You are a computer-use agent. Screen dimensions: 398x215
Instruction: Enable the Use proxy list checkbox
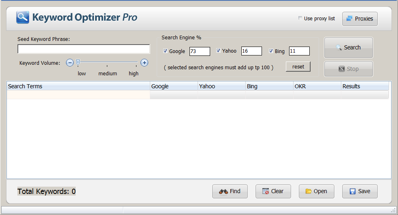coord(300,18)
